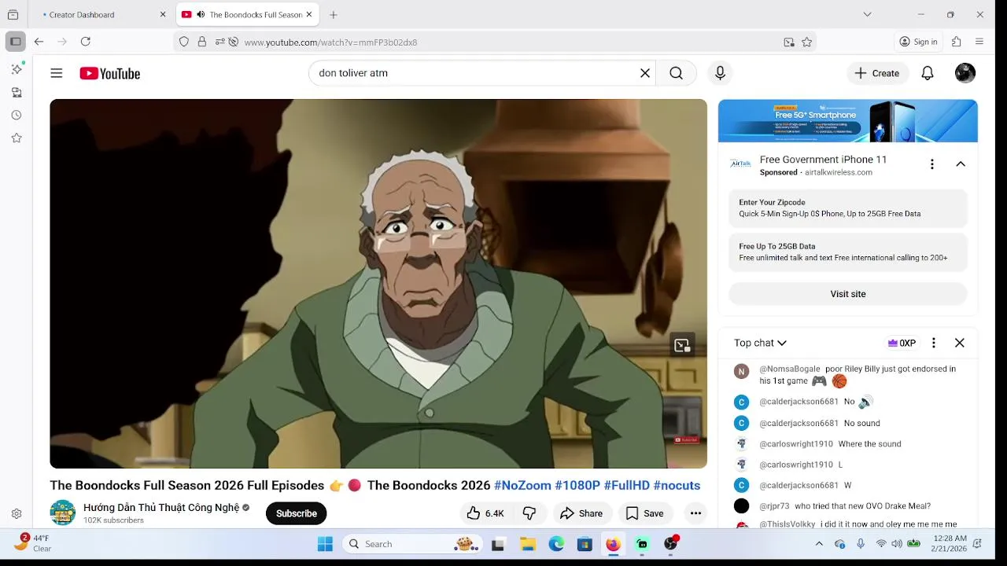Image resolution: width=1007 pixels, height=566 pixels.
Task: Open the browser application menu
Action: [979, 42]
